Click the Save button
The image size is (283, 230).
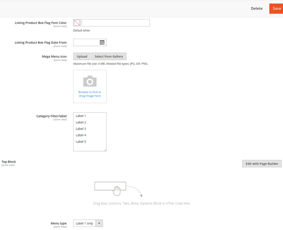pos(277,9)
